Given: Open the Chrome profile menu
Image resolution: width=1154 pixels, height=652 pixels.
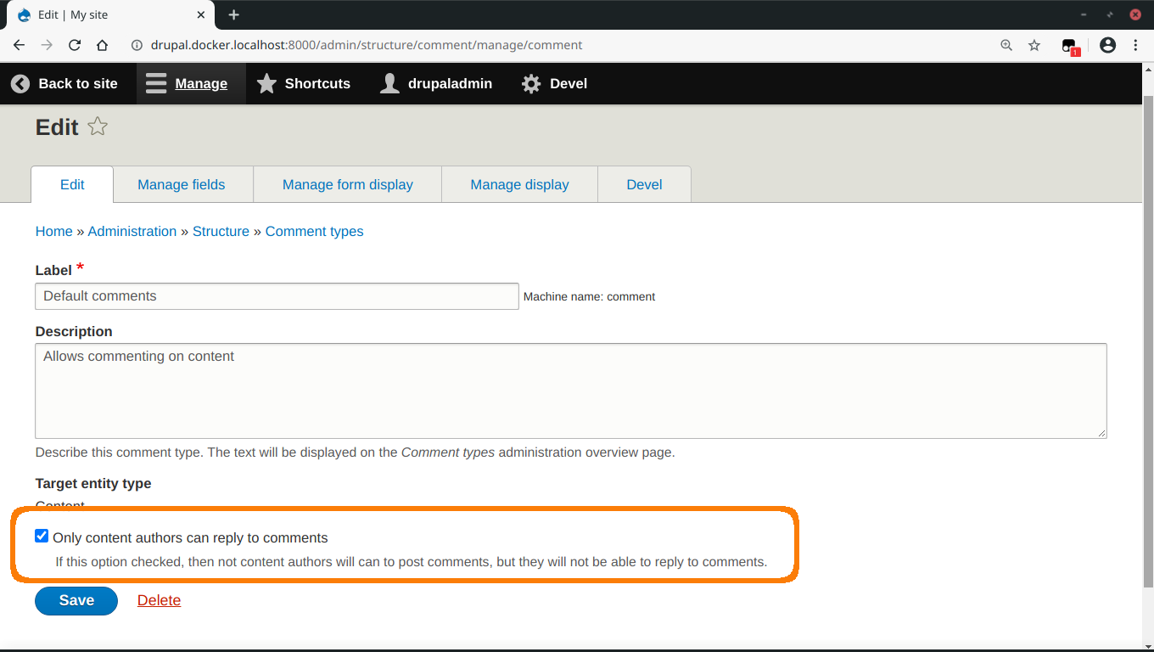Looking at the screenshot, I should point(1107,45).
